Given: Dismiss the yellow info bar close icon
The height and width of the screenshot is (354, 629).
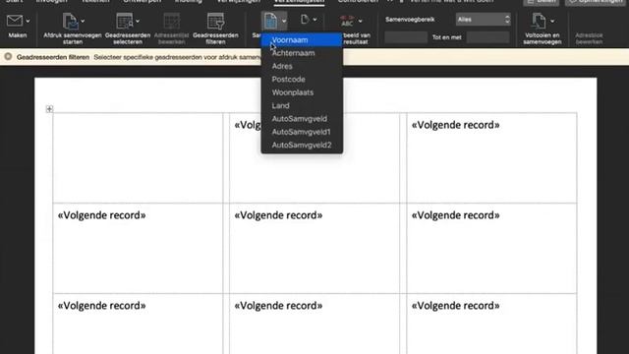Looking at the screenshot, I should pyautogui.click(x=8, y=57).
